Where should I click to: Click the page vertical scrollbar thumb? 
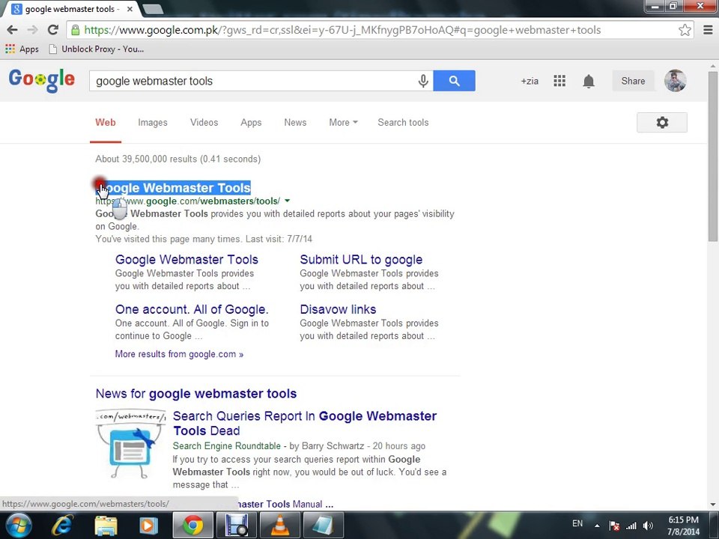713,156
